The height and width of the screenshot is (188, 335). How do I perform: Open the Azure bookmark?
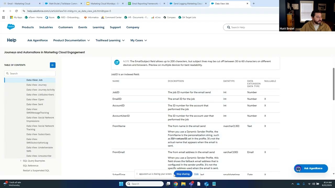tap(50, 17)
